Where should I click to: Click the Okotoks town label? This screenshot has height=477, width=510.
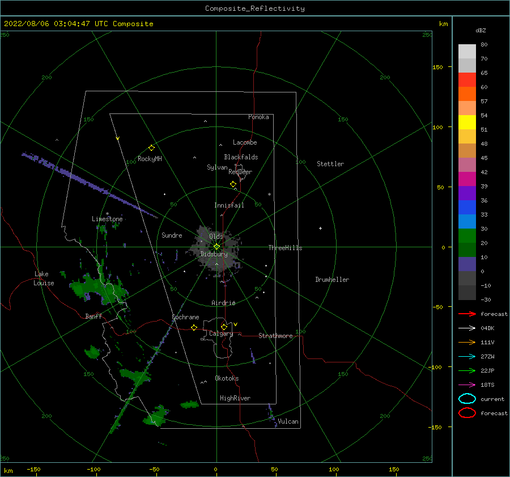227,378
